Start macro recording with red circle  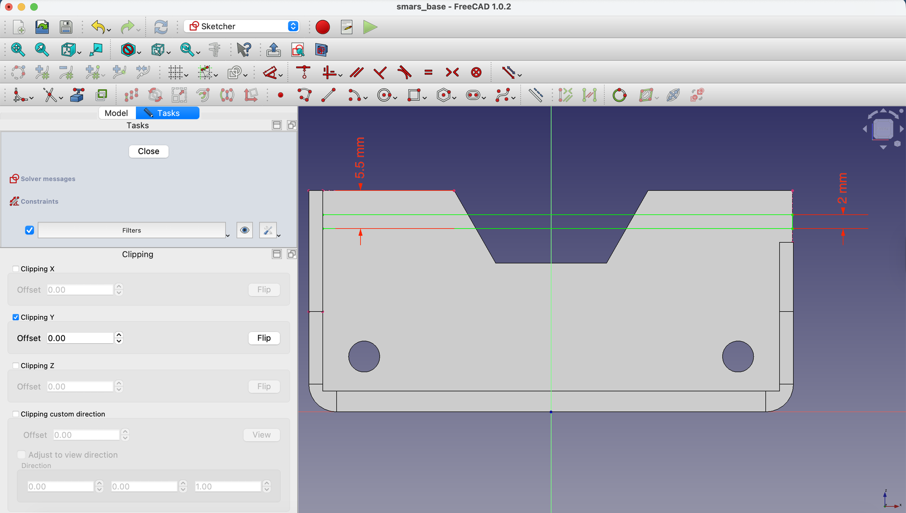(323, 27)
